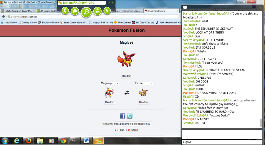
Task: Click the Random button under Magikarp
Action: tap(110, 102)
